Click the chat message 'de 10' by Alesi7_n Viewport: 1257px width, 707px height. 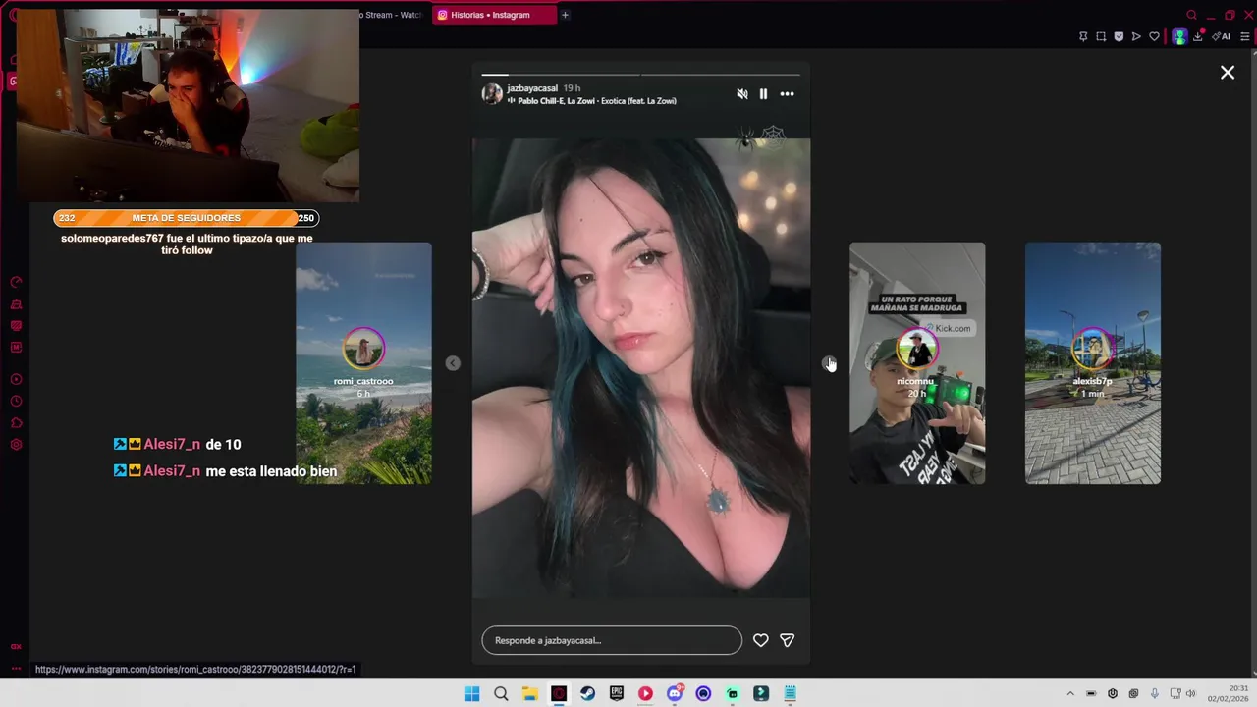[x=223, y=445]
